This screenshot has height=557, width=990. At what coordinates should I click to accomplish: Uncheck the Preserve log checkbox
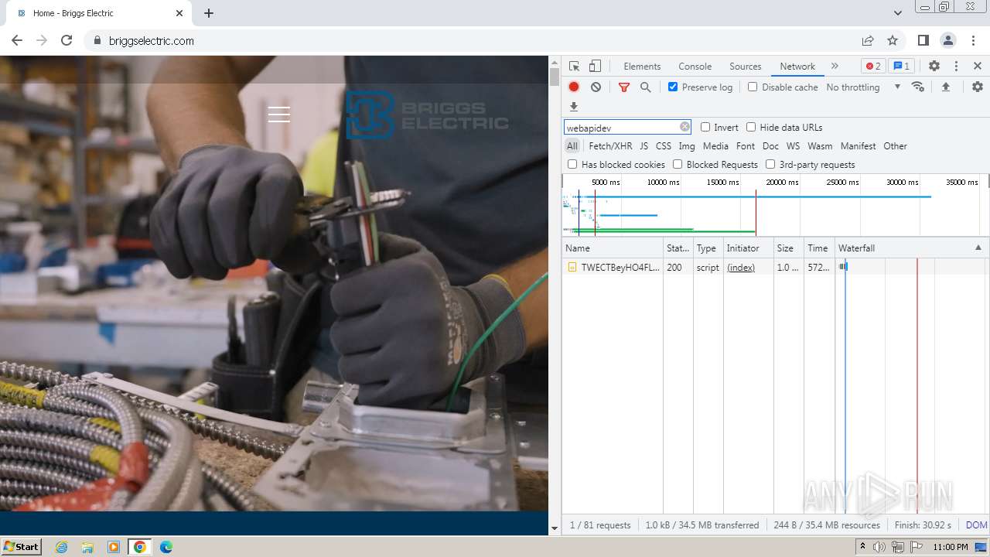[x=673, y=87]
